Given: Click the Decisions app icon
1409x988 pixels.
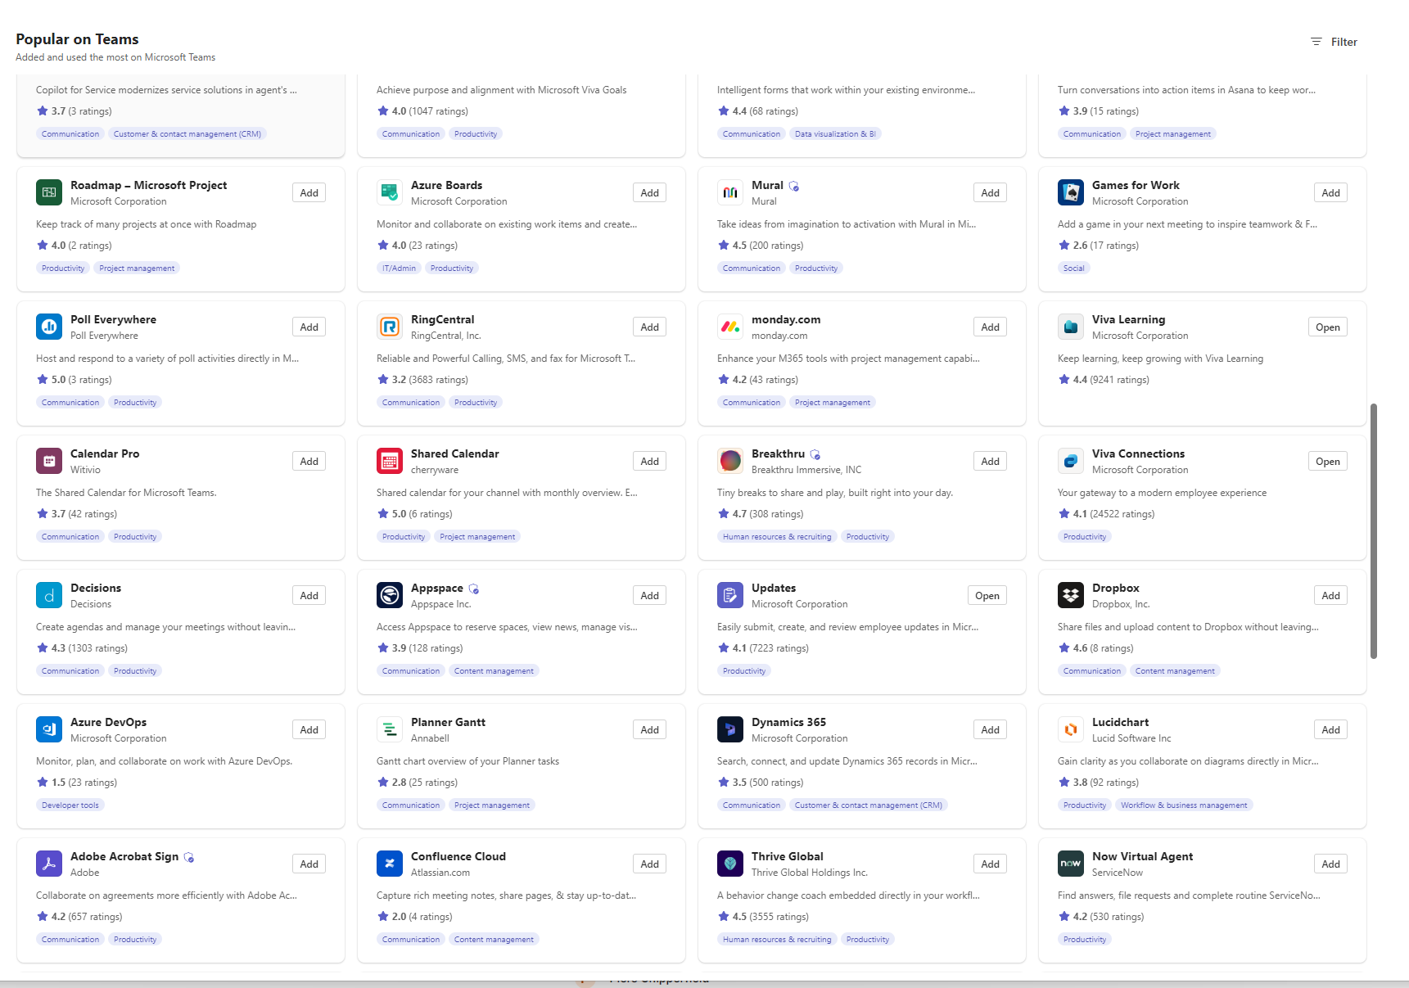Looking at the screenshot, I should (x=49, y=595).
